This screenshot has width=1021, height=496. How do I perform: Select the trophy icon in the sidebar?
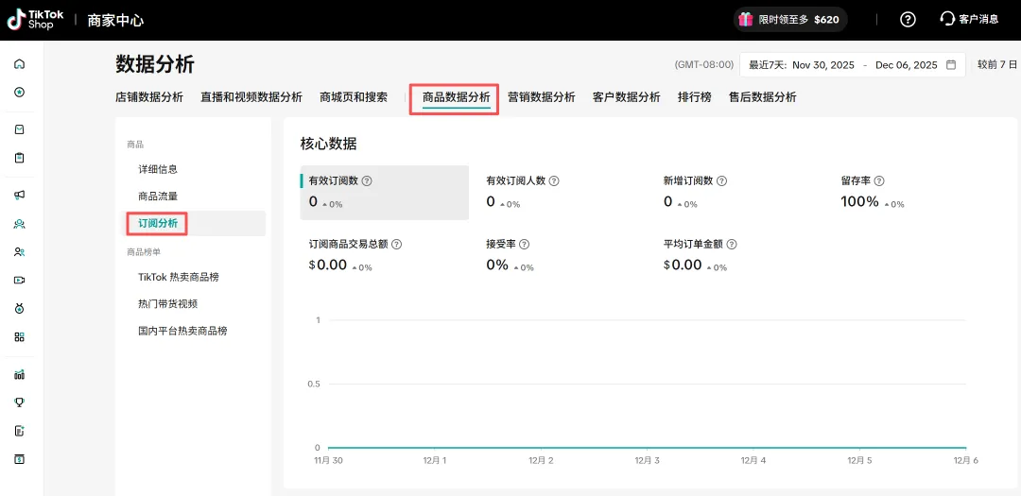click(x=19, y=402)
